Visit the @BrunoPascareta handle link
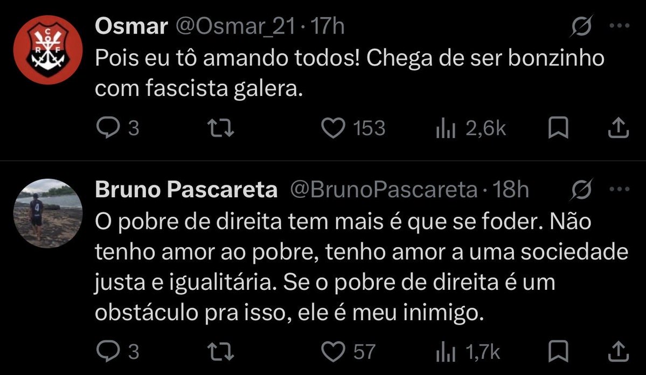 384,190
